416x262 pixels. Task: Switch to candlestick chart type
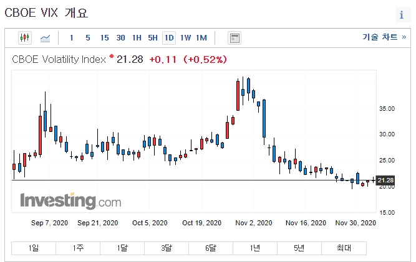coord(25,38)
